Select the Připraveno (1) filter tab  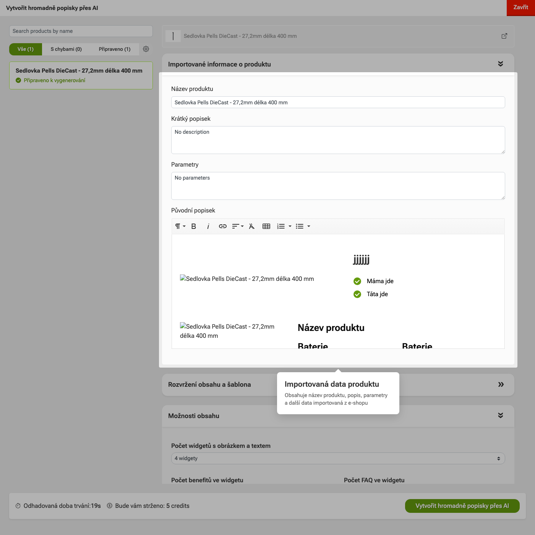[x=115, y=49]
